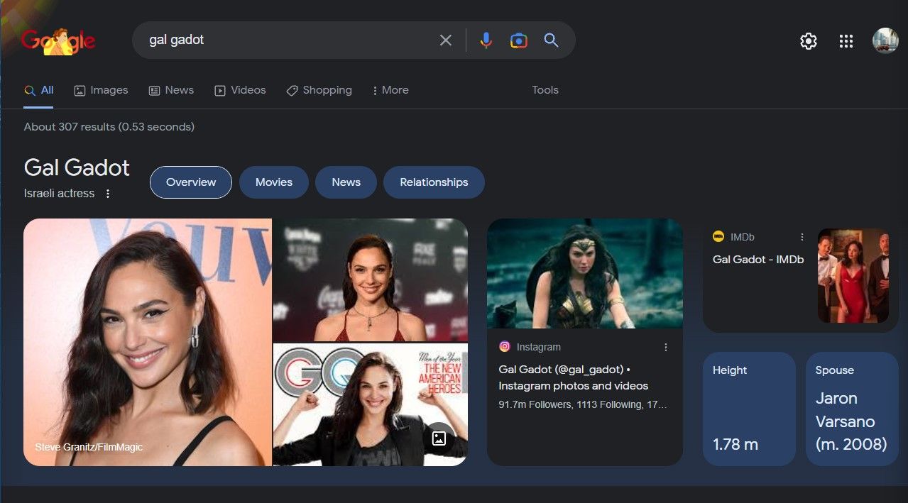
Task: Open the Instagram card three-dot menu
Action: point(666,347)
